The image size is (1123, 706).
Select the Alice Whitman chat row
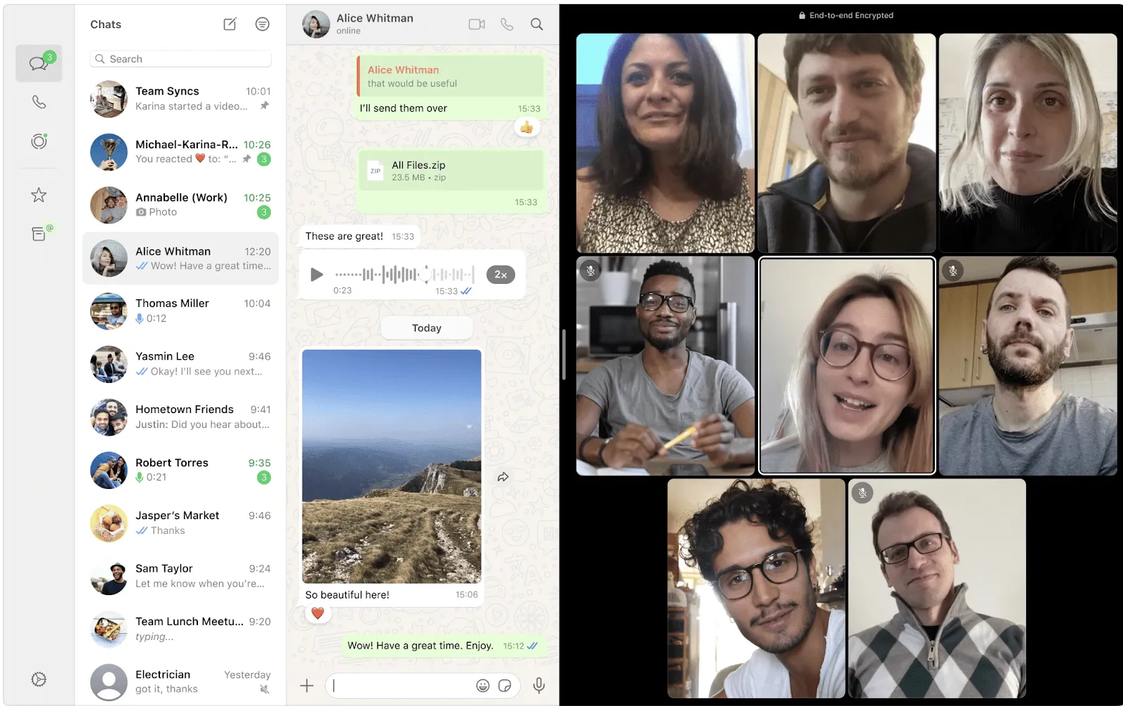180,259
